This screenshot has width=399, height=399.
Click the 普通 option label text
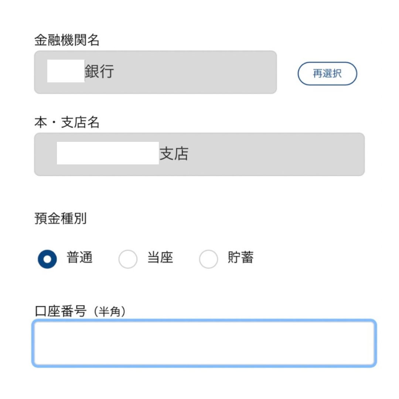79,258
